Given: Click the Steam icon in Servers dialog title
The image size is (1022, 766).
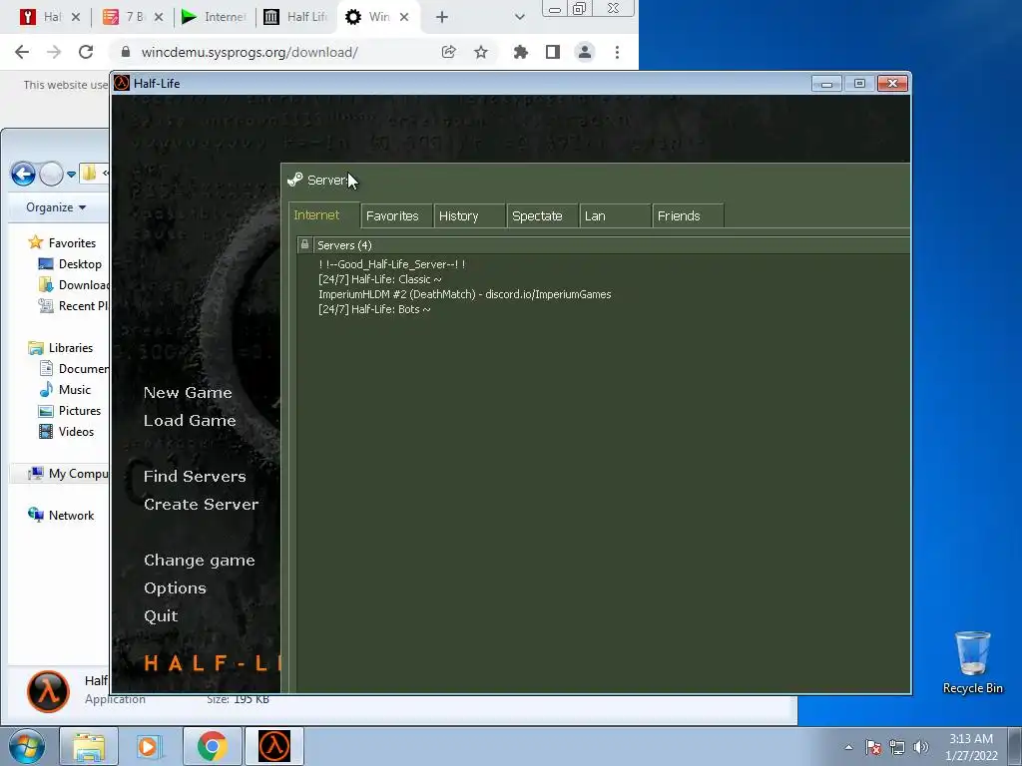Looking at the screenshot, I should point(295,180).
